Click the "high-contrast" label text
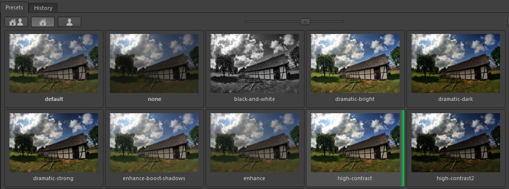Viewport: 509px width, 189px height. tap(355, 178)
